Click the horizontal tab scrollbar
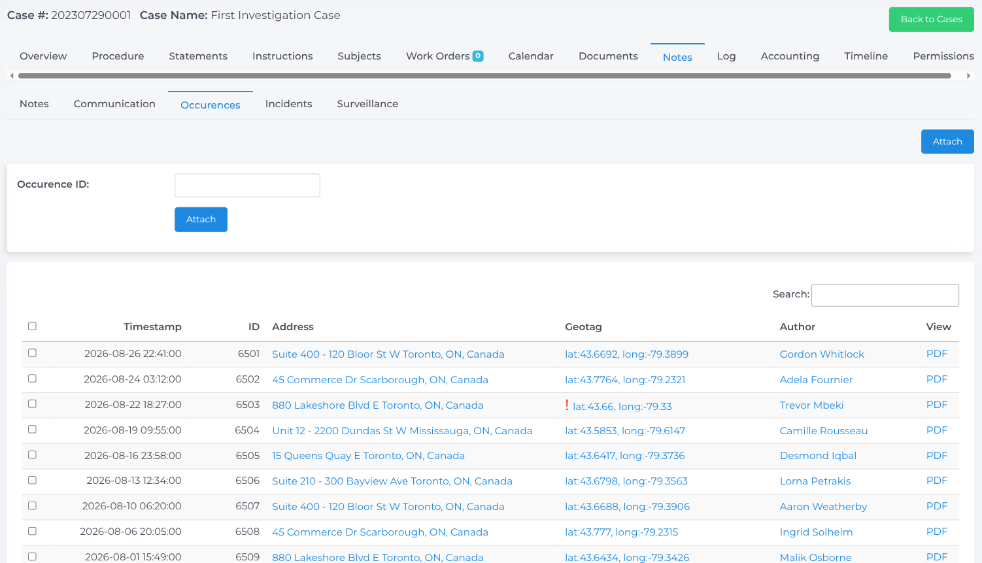 click(484, 76)
